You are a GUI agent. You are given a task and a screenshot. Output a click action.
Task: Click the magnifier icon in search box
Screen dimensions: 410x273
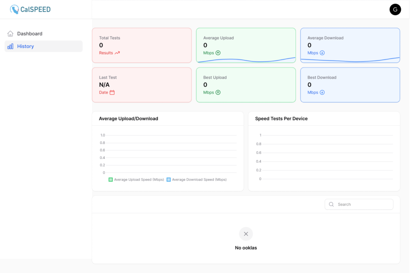coord(331,205)
